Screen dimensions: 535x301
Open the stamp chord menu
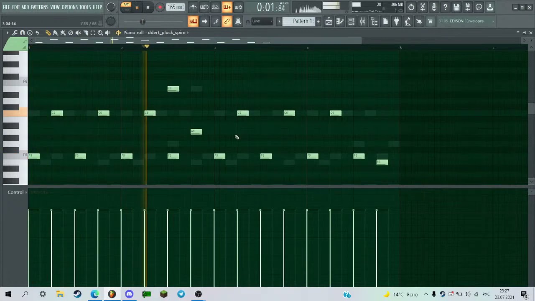pyautogui.click(x=30, y=33)
